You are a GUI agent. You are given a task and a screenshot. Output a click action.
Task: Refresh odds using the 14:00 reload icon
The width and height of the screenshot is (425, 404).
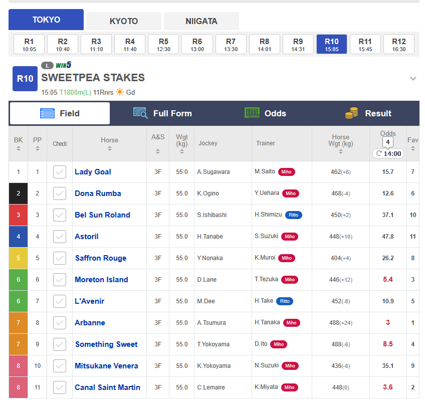coord(379,153)
